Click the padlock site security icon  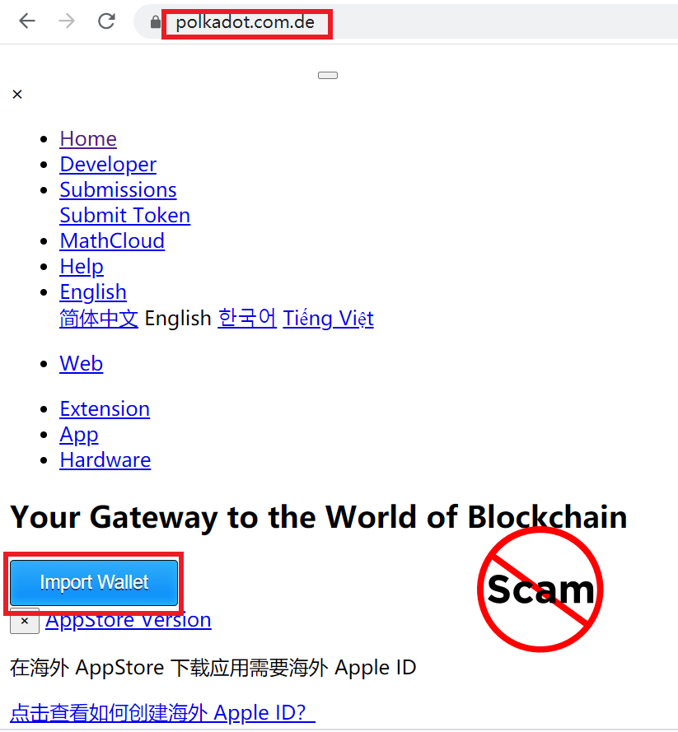(x=156, y=22)
